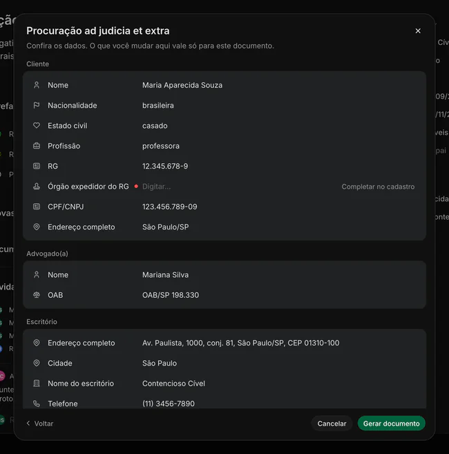Image resolution: width=449 pixels, height=454 pixels.
Task: Edit the profession value professora
Action: [x=161, y=146]
